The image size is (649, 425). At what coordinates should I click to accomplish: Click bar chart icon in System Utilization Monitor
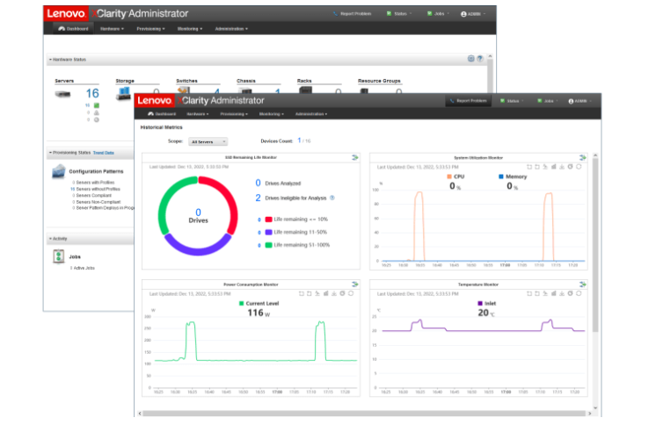pos(553,167)
